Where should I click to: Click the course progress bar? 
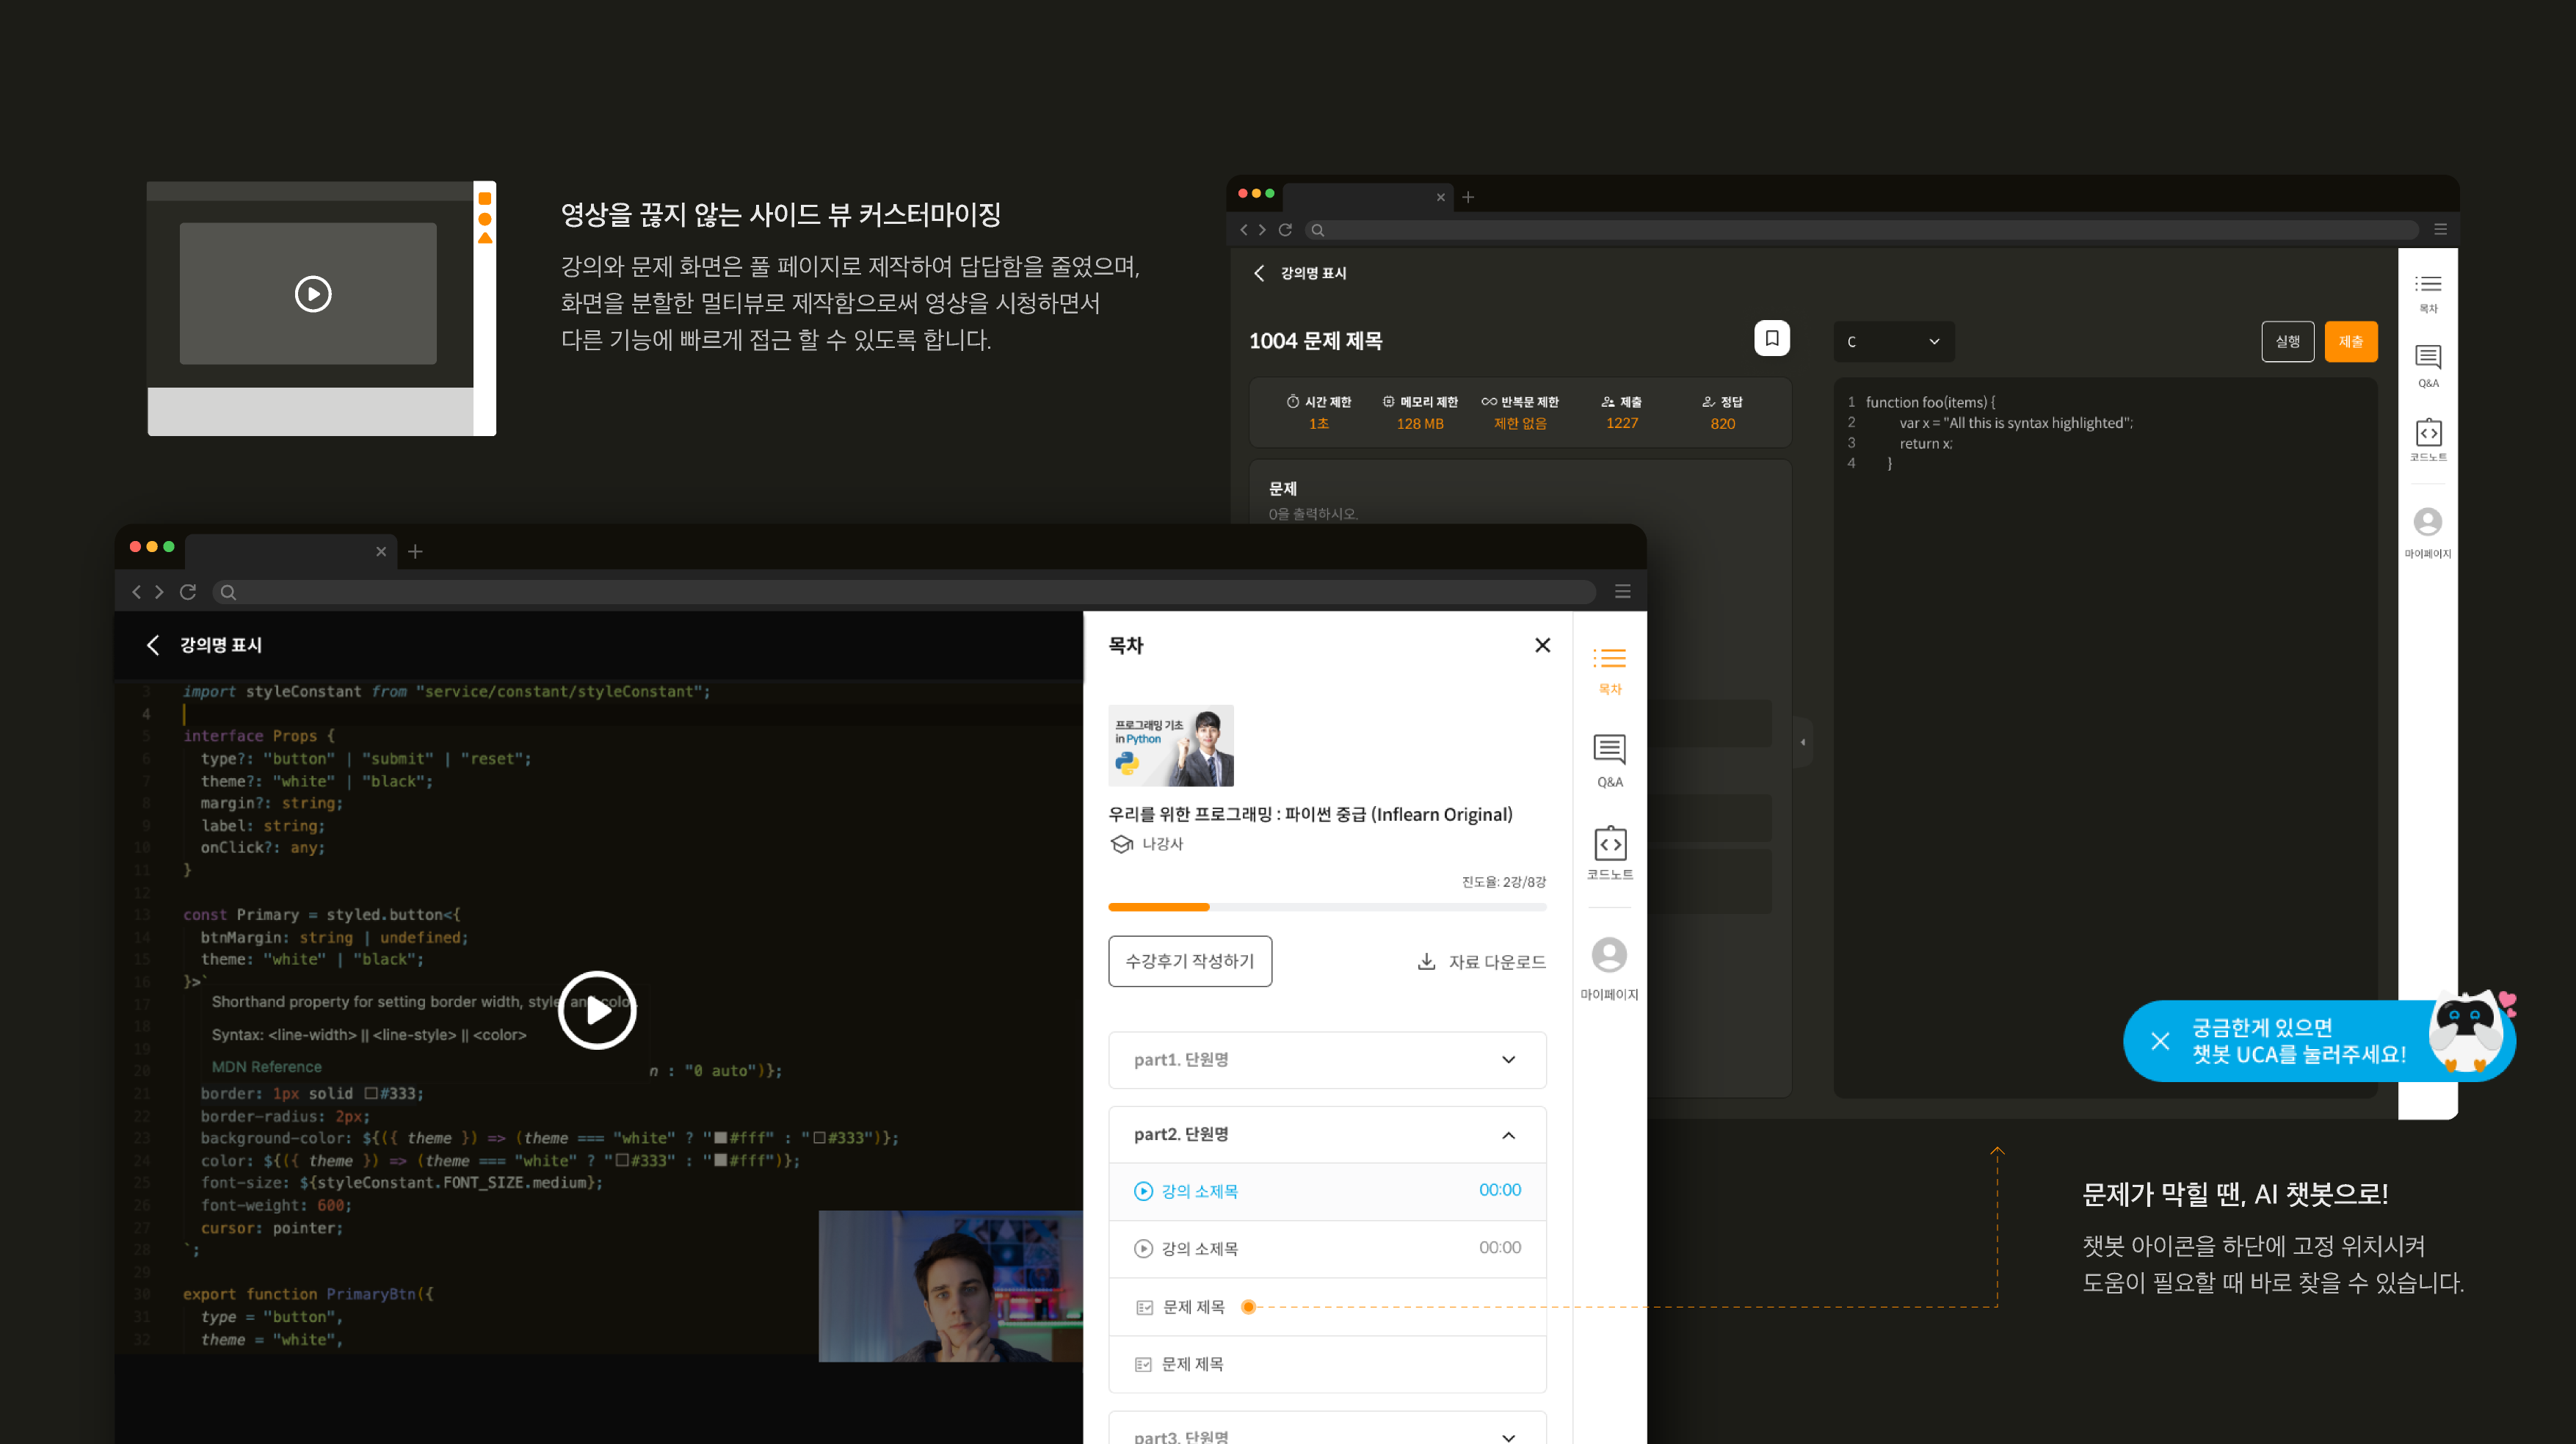(x=1327, y=907)
